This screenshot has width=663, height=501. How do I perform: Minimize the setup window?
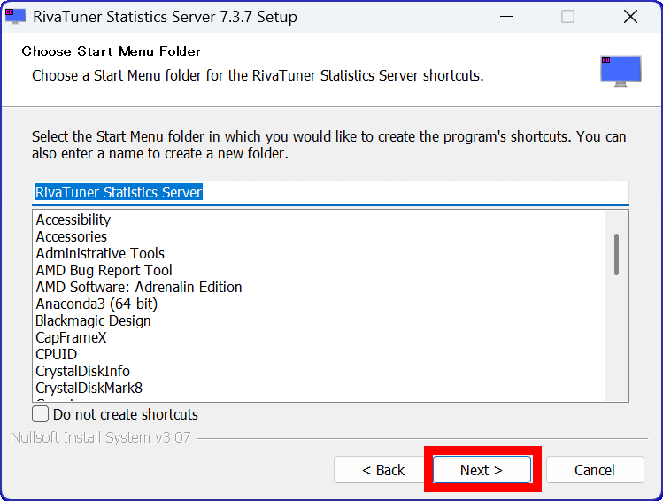pyautogui.click(x=506, y=17)
